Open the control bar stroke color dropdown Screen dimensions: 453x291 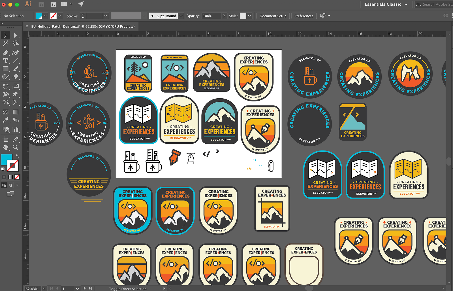coord(60,16)
